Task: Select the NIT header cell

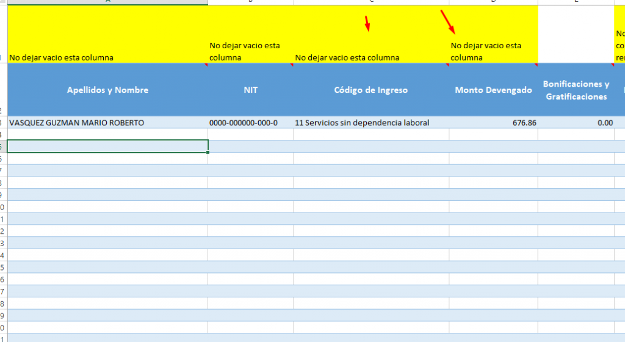Action: coord(250,90)
